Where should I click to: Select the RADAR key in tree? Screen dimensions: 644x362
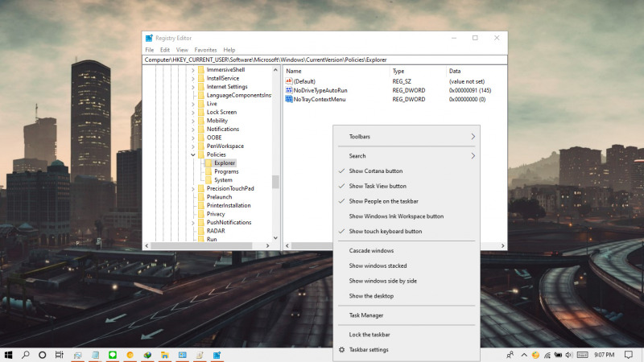[216, 231]
